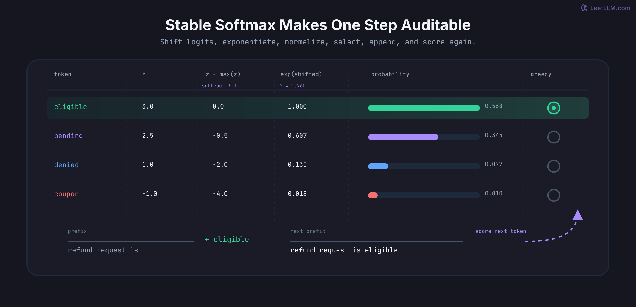Screen dimensions: 636x307
Task: Click the subtitle starting 'Shift logits'
Action: point(318,42)
